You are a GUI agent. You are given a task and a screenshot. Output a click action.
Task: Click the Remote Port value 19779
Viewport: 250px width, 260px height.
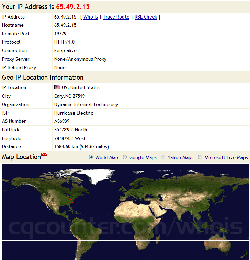point(60,34)
